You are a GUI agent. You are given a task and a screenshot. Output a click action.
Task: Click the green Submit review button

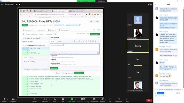pyautogui.click(x=54, y=68)
